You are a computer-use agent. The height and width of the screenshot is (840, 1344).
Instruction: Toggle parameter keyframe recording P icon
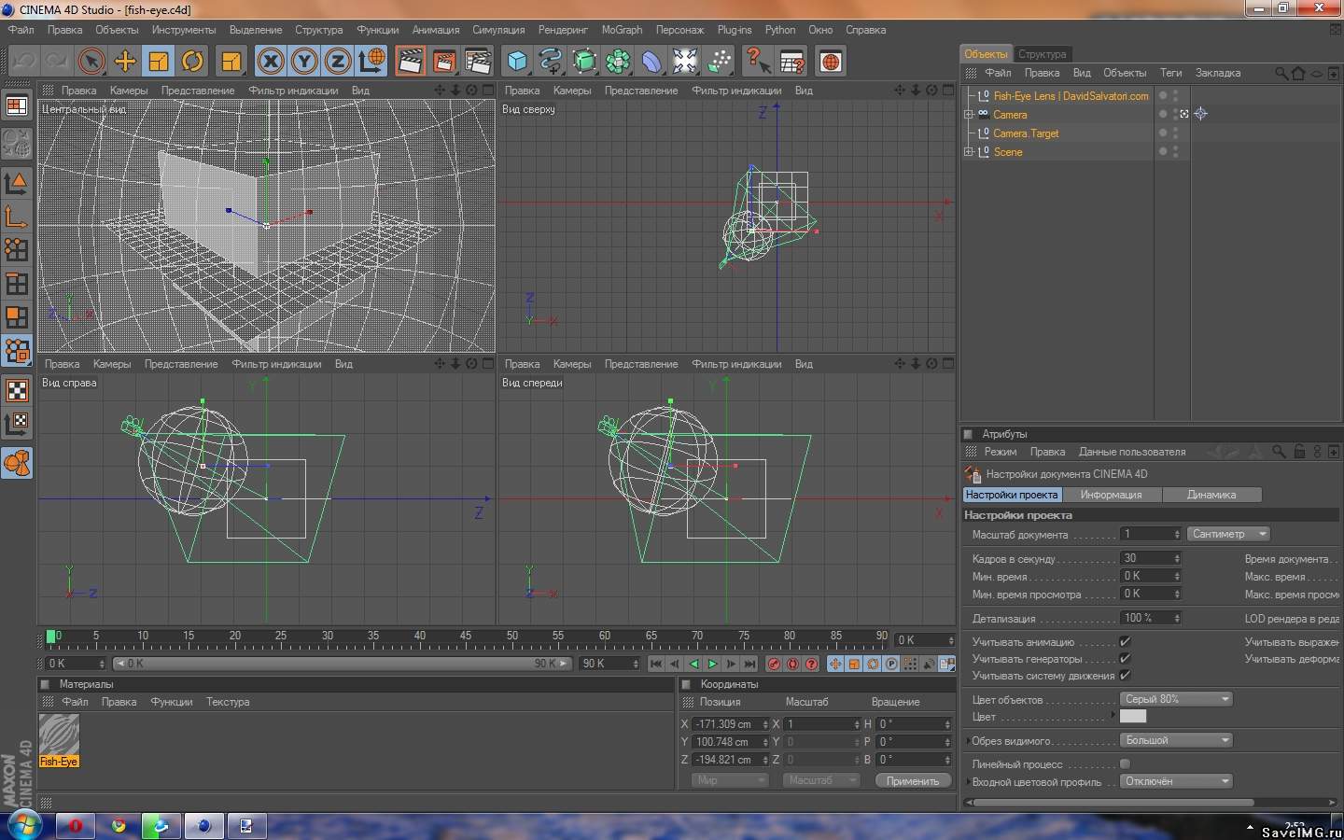tap(891, 664)
